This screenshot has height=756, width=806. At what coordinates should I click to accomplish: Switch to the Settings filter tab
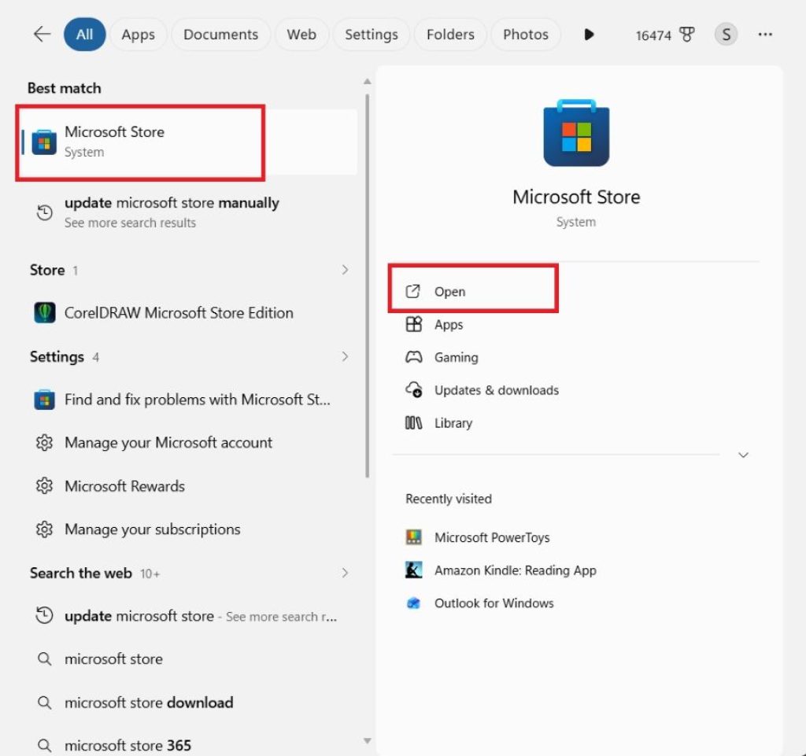coord(372,35)
